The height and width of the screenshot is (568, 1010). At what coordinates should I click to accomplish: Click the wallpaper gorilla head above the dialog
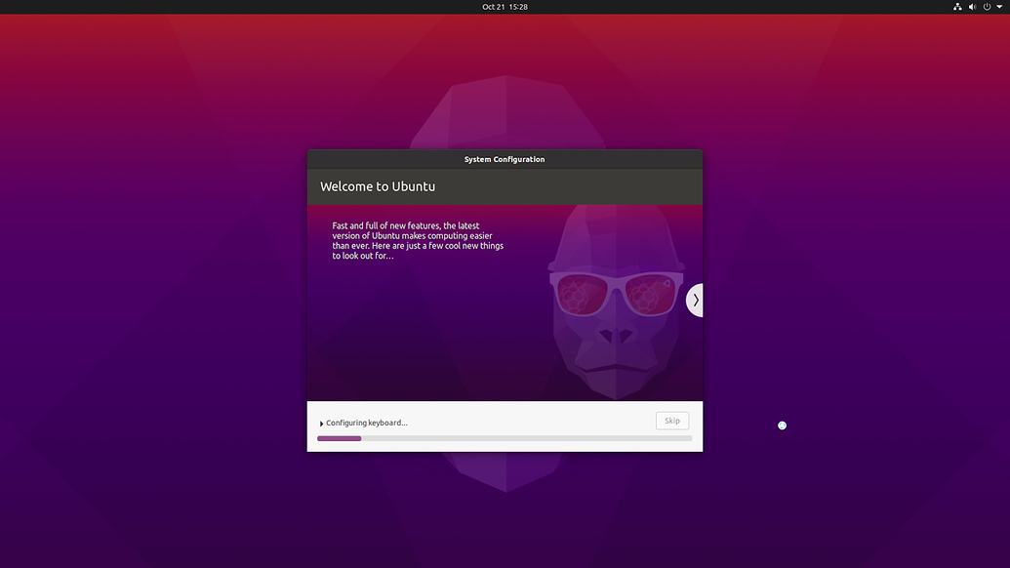(x=505, y=112)
